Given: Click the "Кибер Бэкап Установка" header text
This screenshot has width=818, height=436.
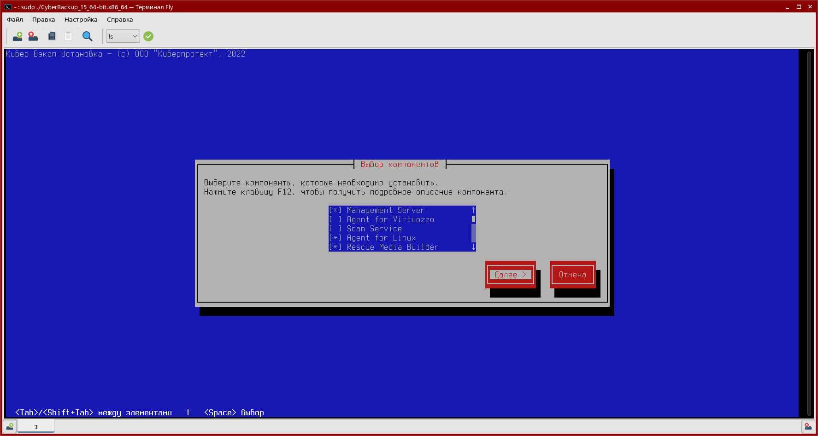Looking at the screenshot, I should tap(54, 54).
